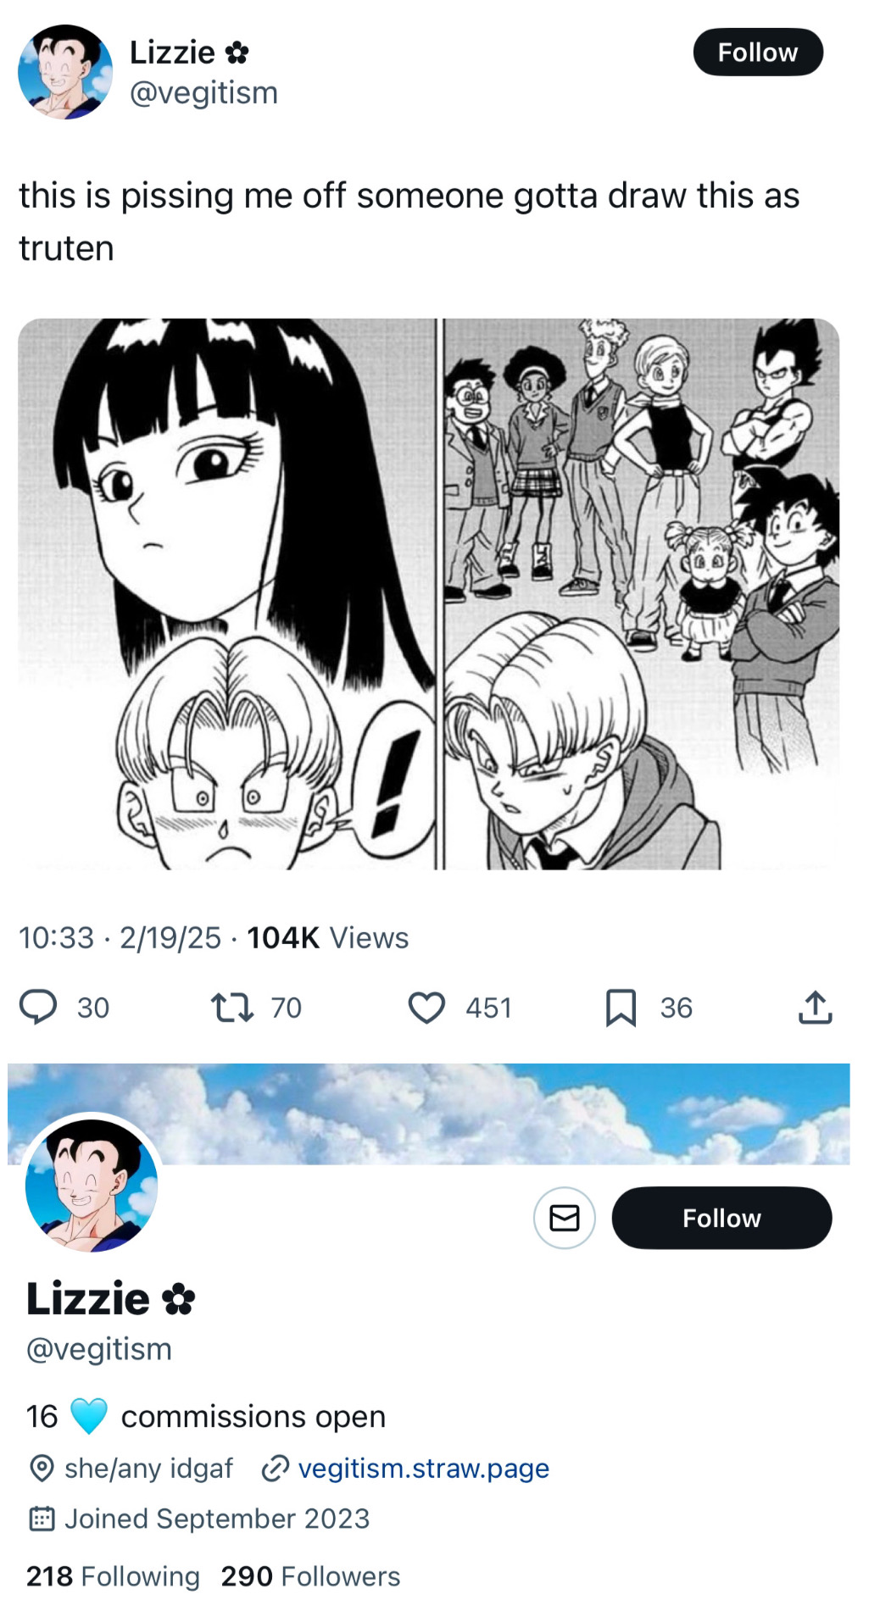Open the share upload icon
The width and height of the screenshot is (880, 1611).
click(x=815, y=1007)
